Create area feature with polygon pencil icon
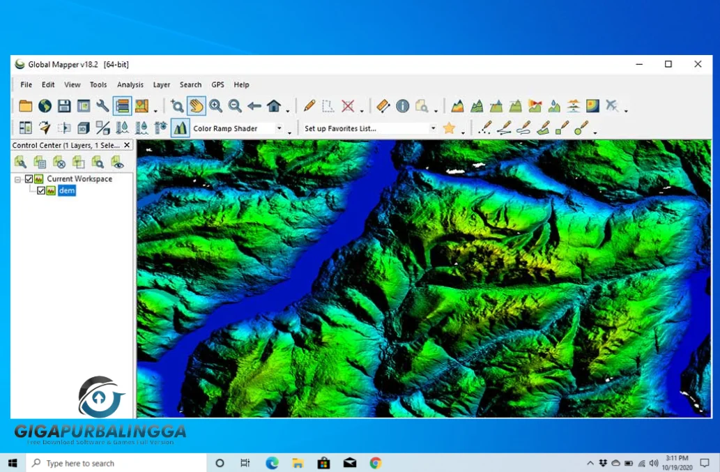720x472 pixels. tap(543, 128)
